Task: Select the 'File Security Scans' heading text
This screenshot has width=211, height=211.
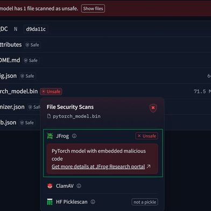Action: (x=70, y=107)
